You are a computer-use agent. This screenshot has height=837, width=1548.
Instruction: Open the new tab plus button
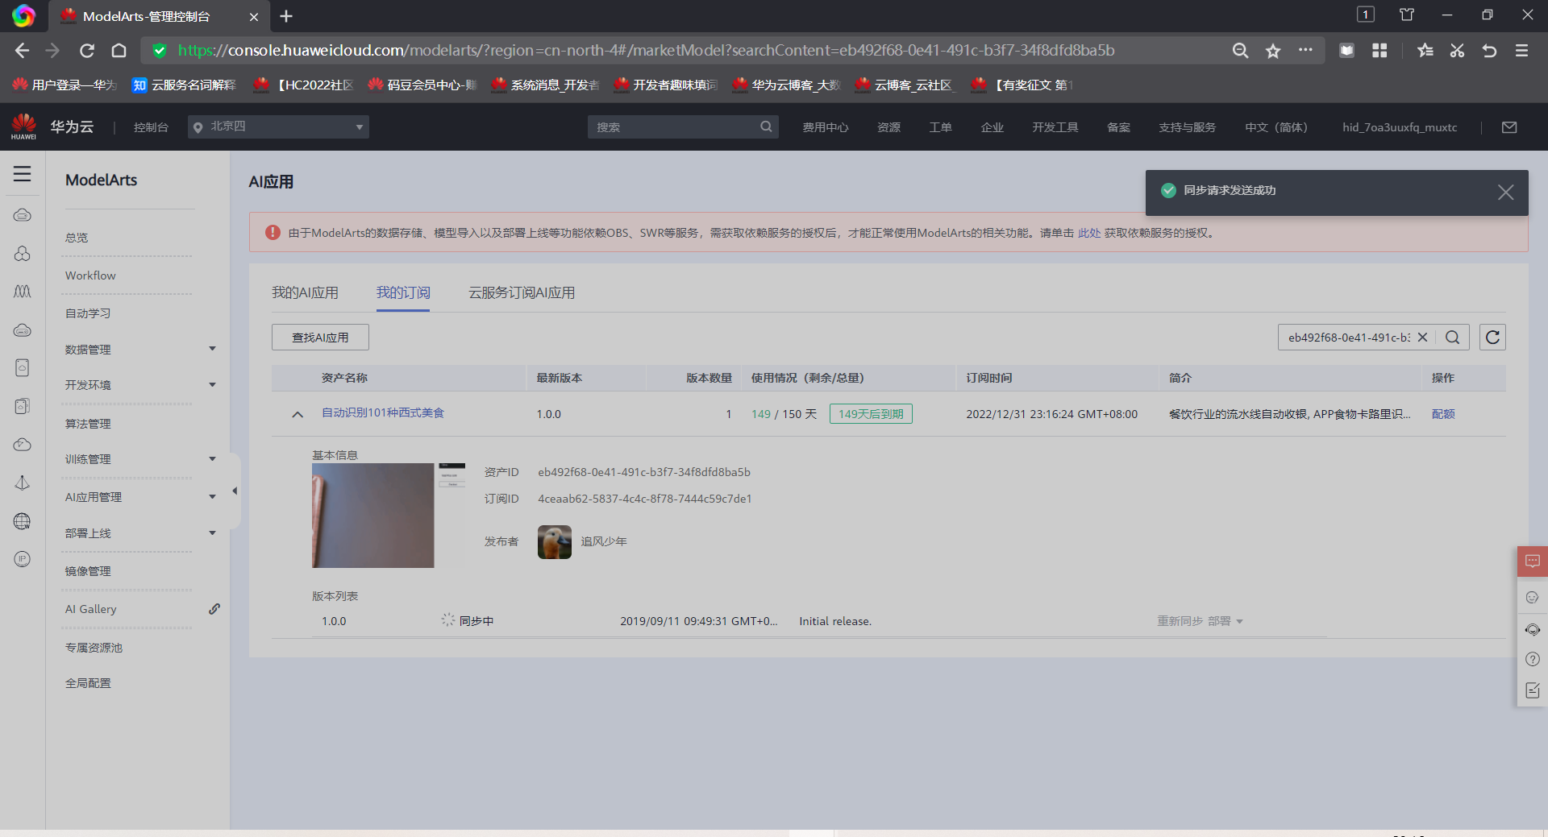[286, 16]
